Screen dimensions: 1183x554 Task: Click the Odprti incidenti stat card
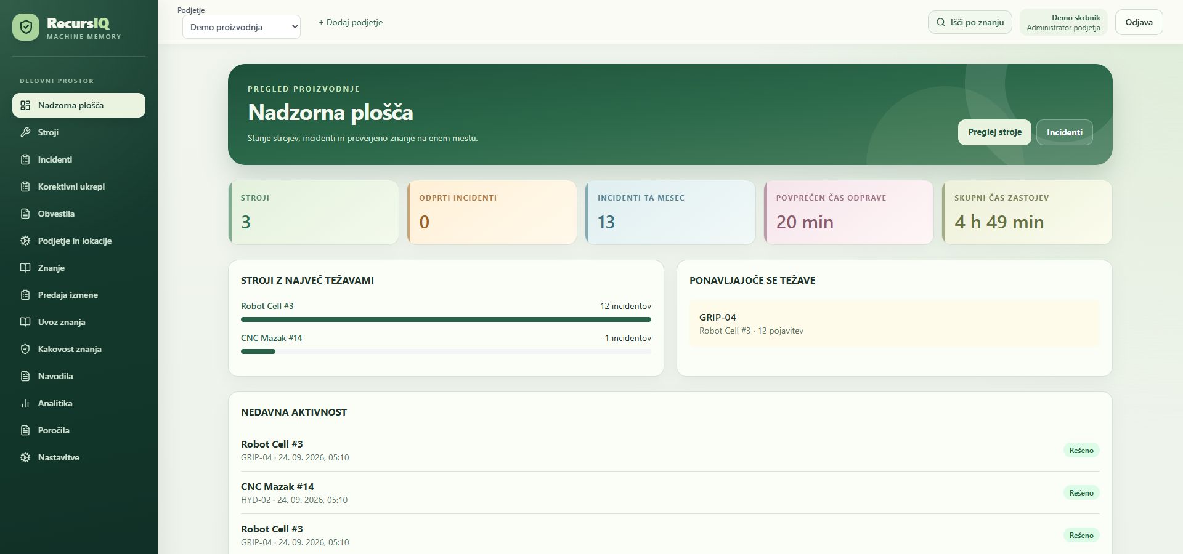[x=492, y=212]
